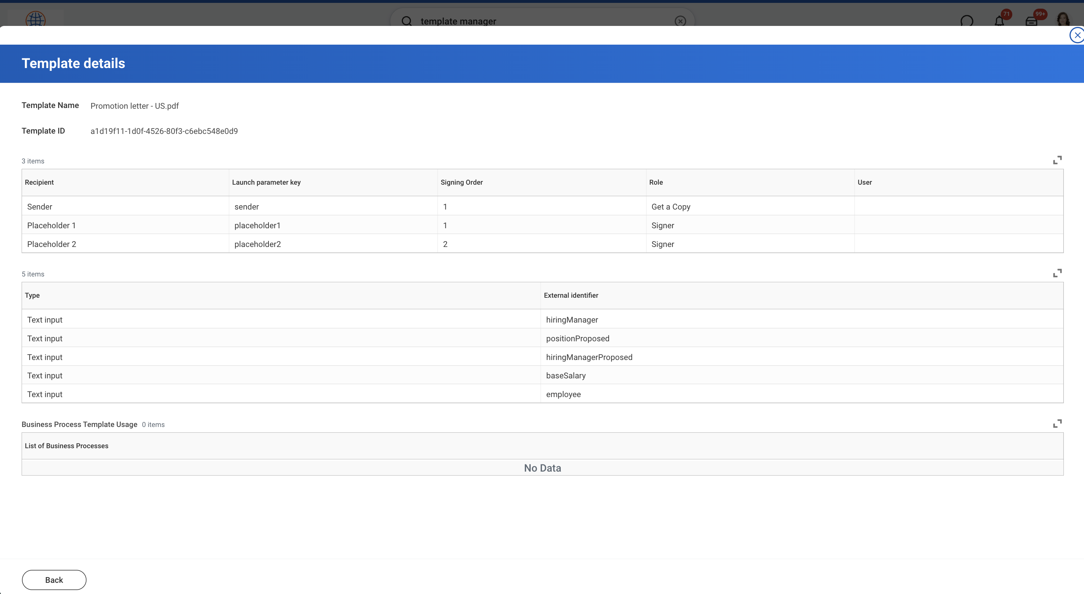This screenshot has width=1084, height=594.
Task: Click the Back button
Action: 54,580
